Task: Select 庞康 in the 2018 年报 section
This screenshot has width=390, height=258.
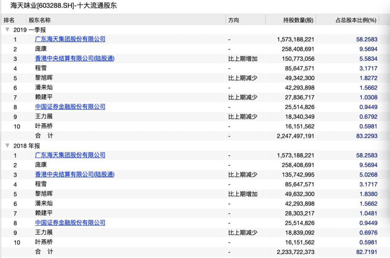Action: [41, 165]
